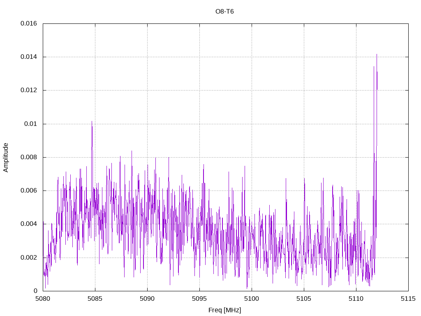Click the y-axis tick label 0.014
The image size is (421, 316).
[x=29, y=57]
